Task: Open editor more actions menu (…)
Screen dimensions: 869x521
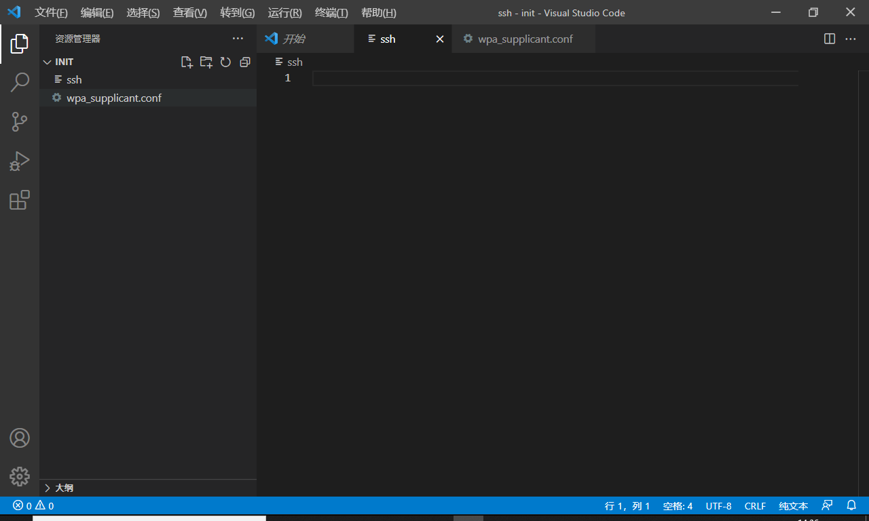Action: 851,39
